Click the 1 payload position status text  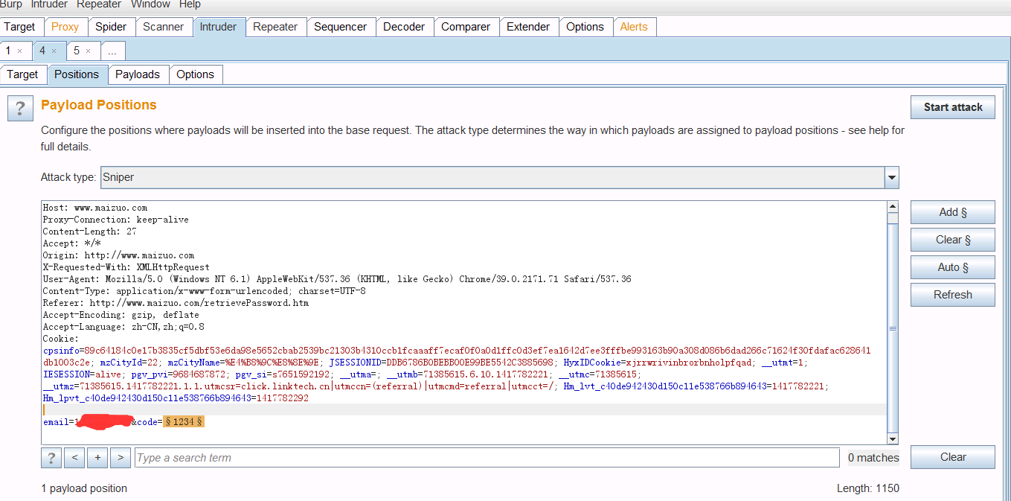(x=84, y=488)
